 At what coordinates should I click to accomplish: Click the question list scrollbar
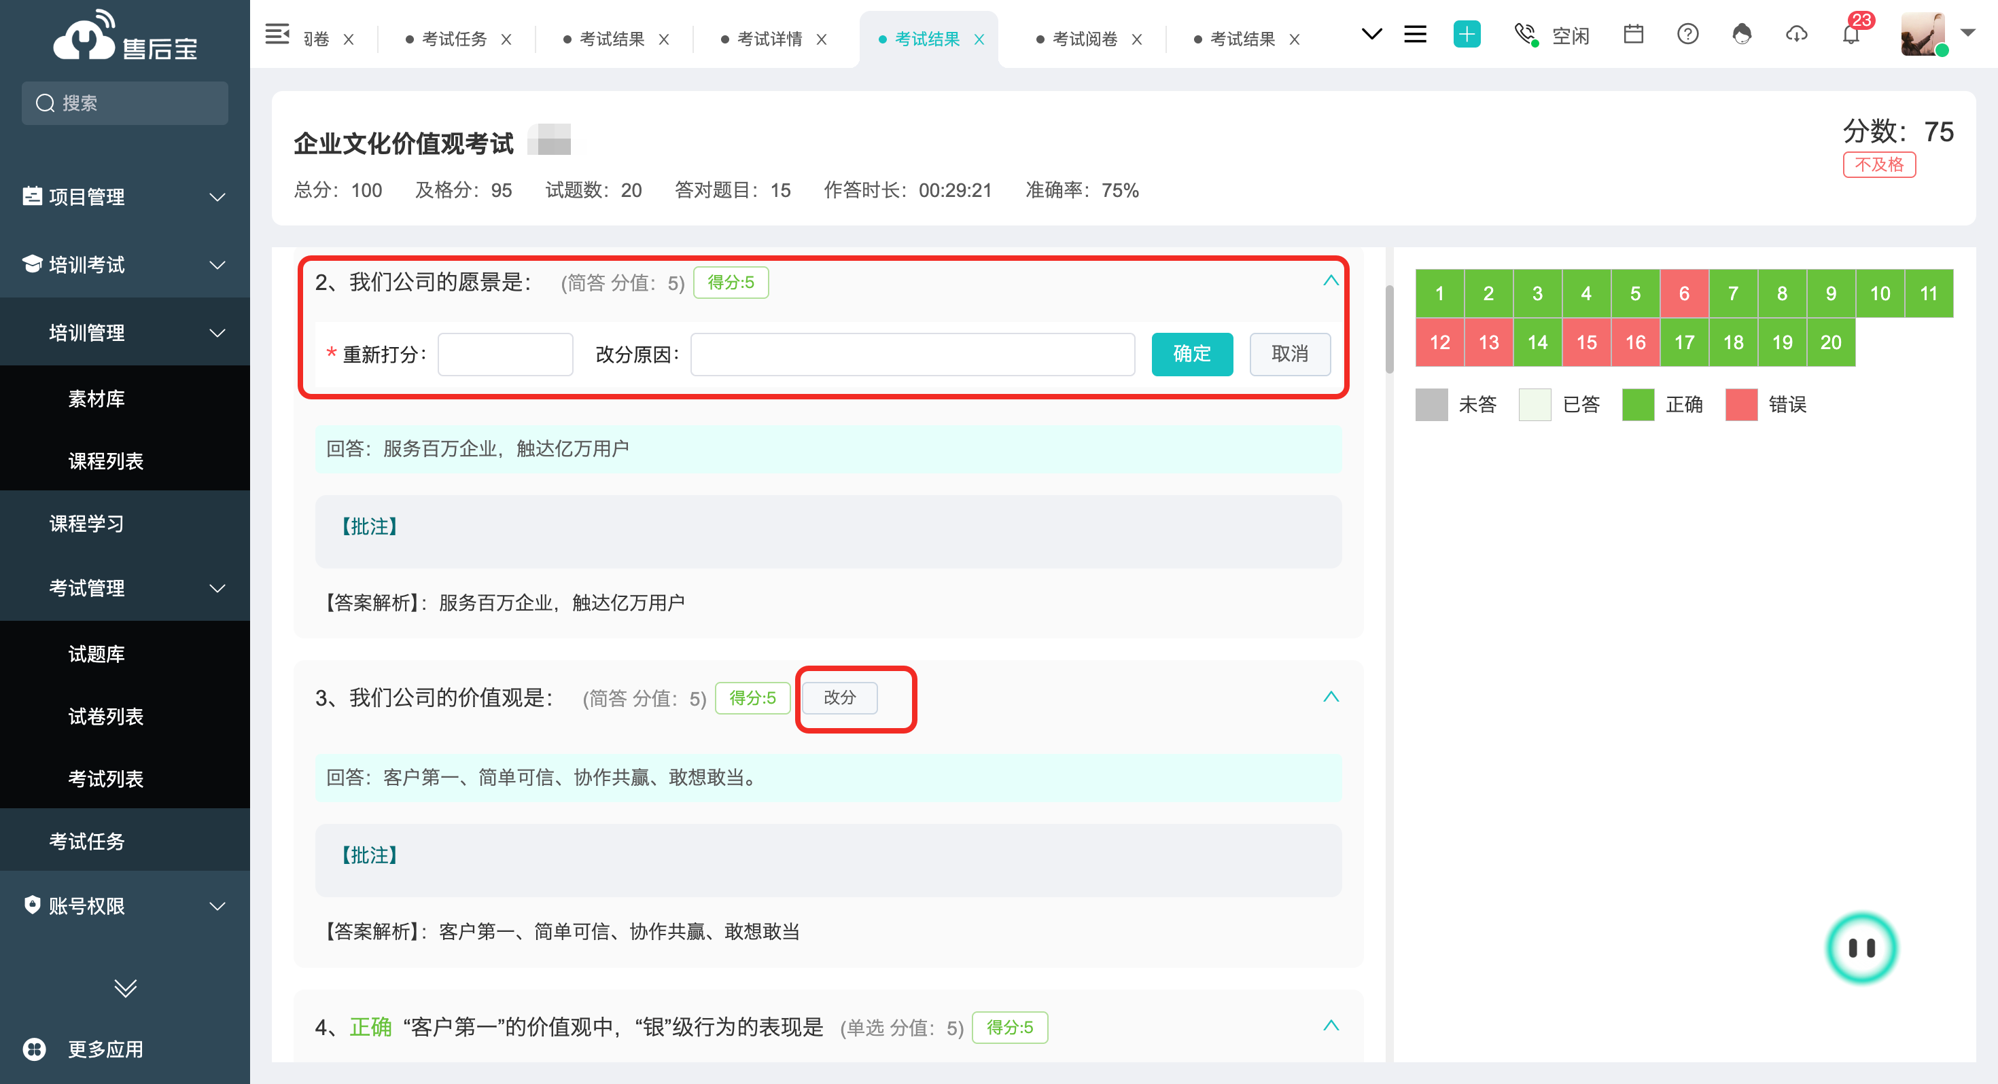1389,329
